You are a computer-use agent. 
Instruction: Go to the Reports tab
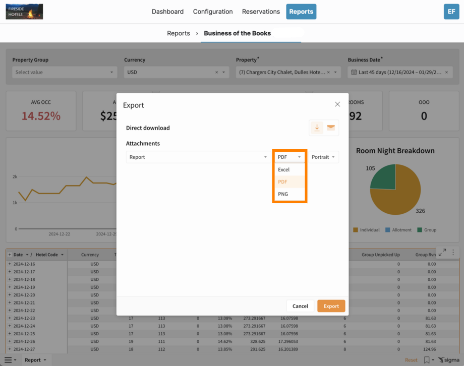click(301, 12)
